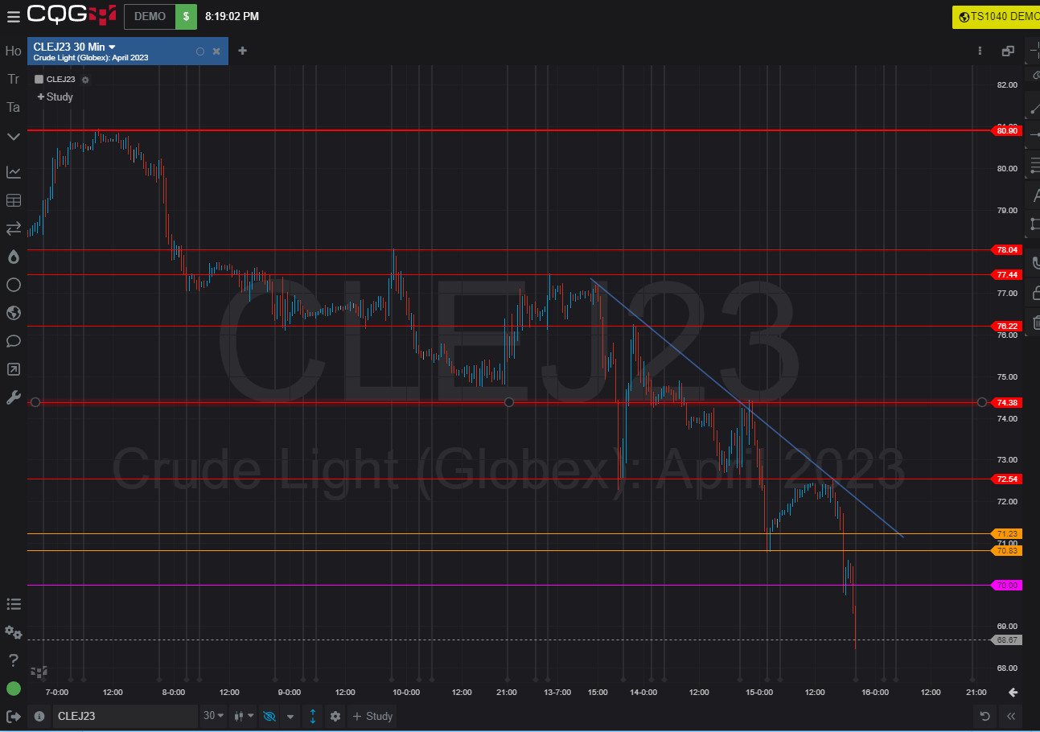The image size is (1040, 732).
Task: Undo with the bottom-right undo arrow
Action: point(985,716)
